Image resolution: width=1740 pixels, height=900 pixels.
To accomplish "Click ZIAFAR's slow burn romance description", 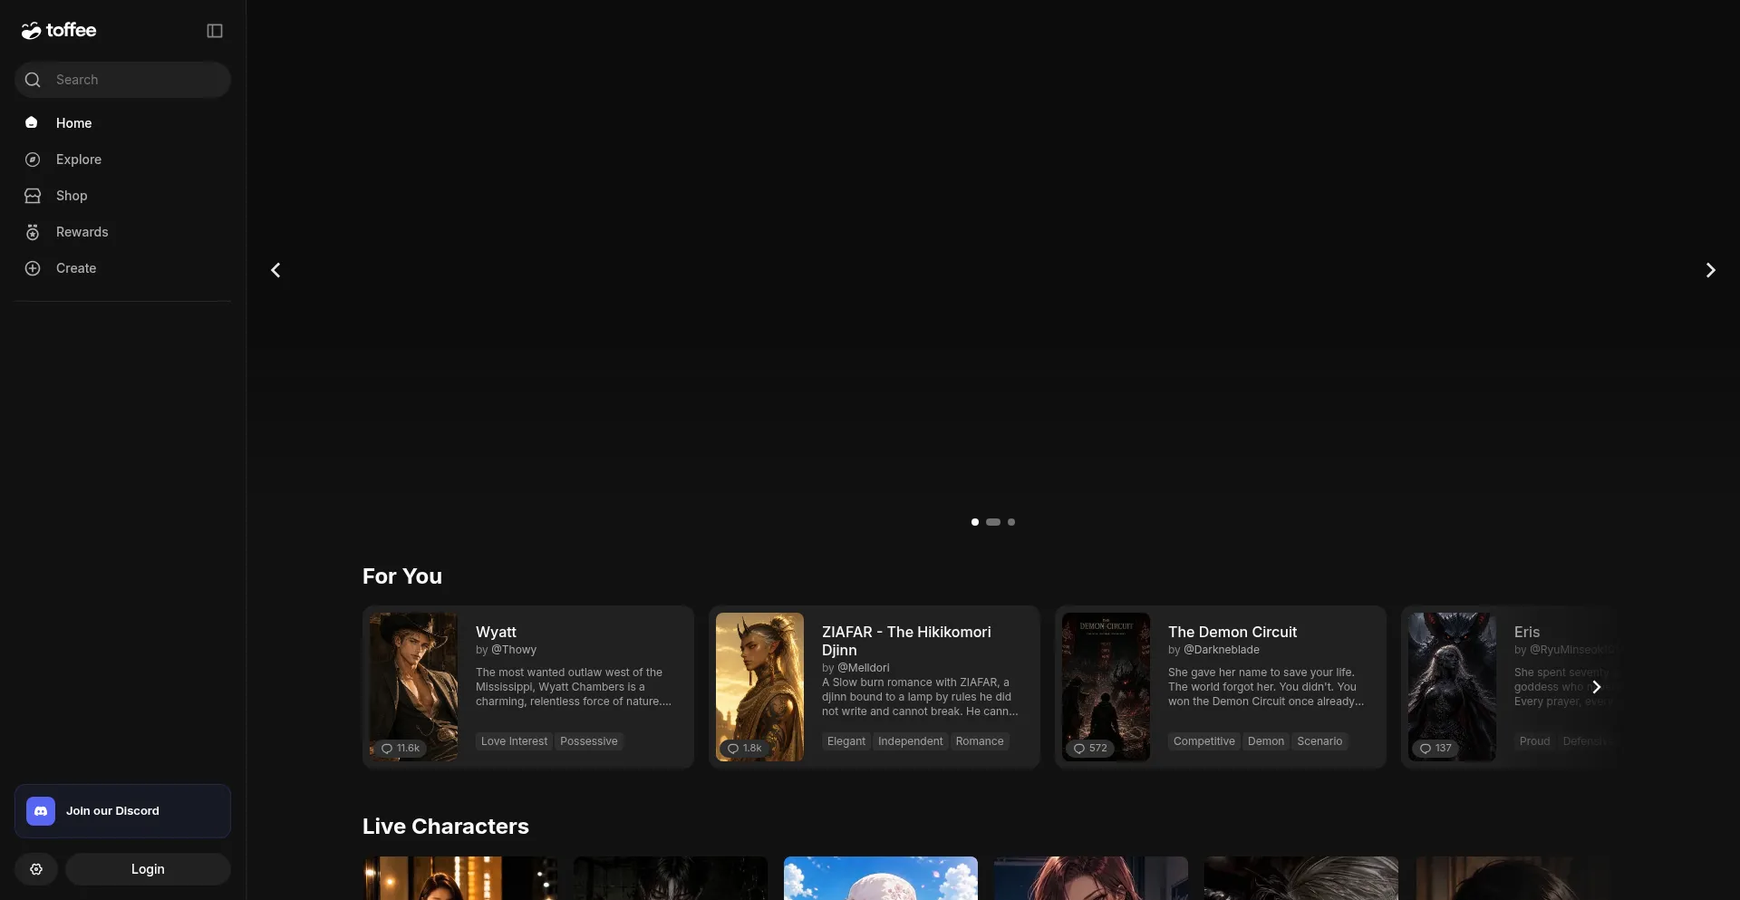I will point(920,697).
